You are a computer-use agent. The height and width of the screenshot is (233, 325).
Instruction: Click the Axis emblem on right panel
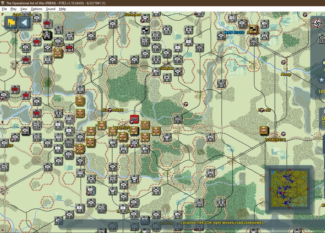pos(317,23)
